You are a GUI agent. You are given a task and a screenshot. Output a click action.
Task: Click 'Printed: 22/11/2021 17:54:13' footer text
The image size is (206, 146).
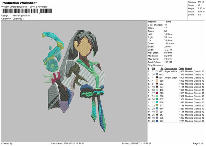(x=137, y=143)
